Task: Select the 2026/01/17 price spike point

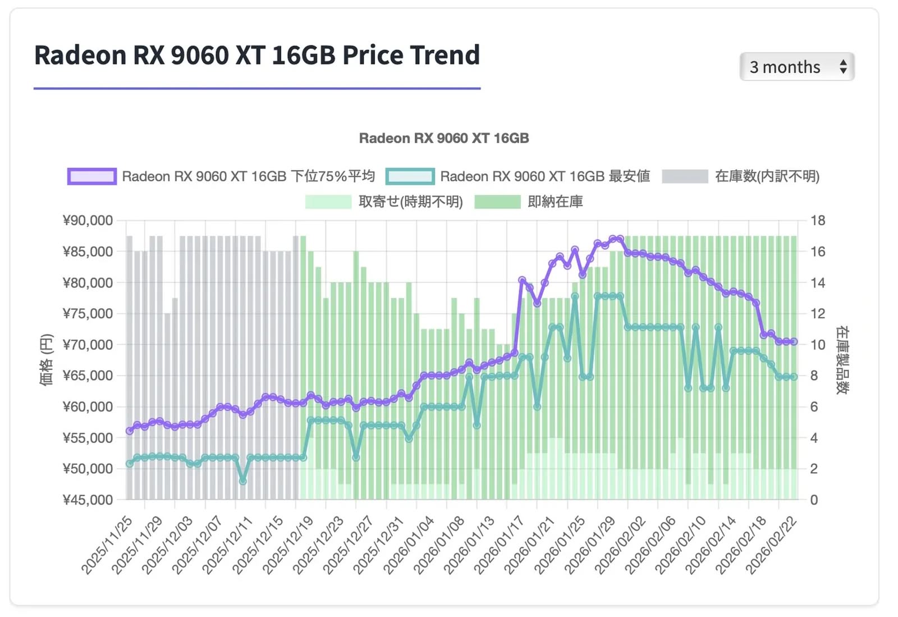Action: coord(522,280)
